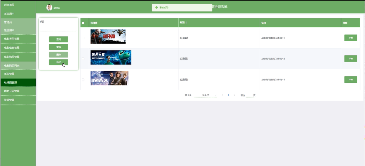This screenshot has width=365, height=166.
Task: Click the IMAX carousel thumbnail
Action: (109, 78)
